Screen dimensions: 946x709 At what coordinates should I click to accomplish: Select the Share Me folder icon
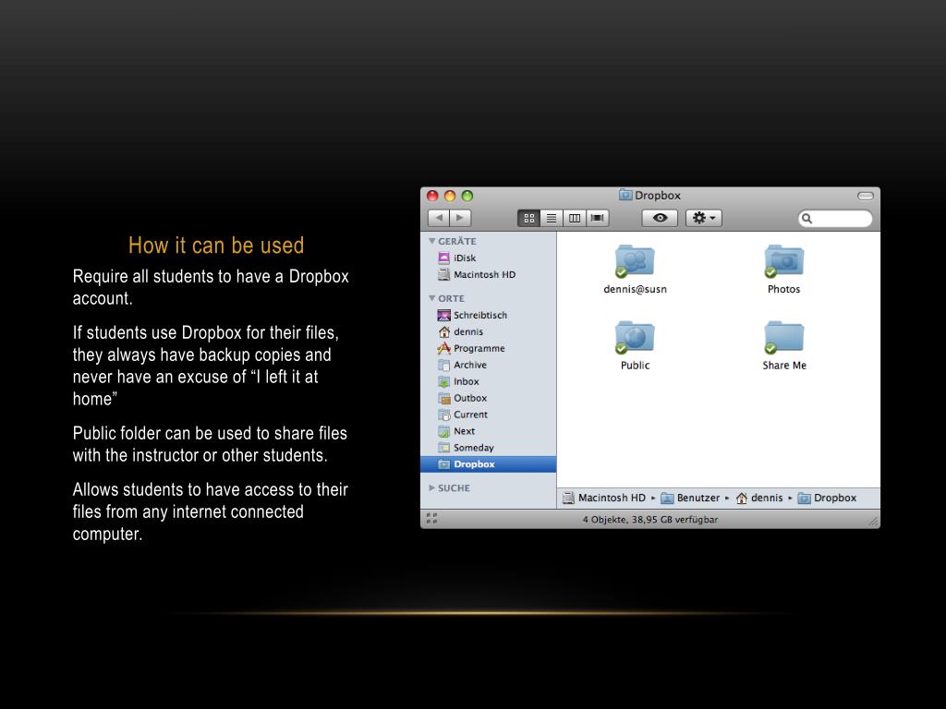783,337
